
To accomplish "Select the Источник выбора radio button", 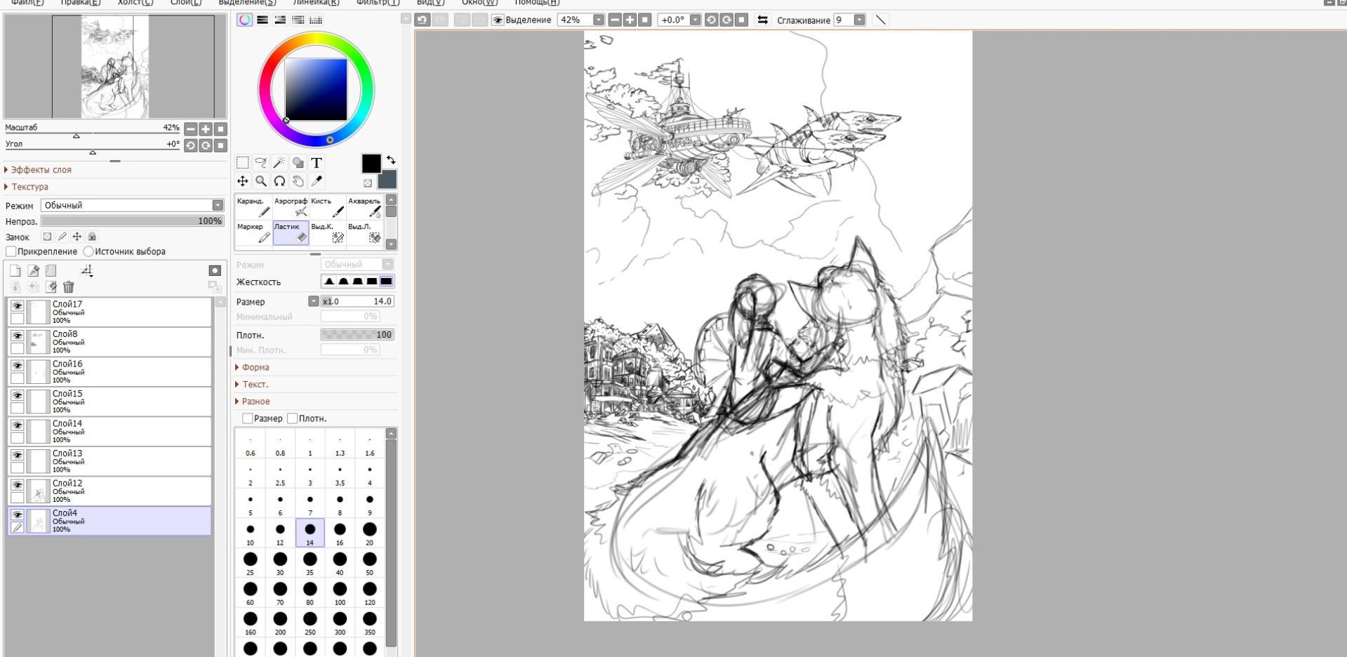I will point(88,251).
